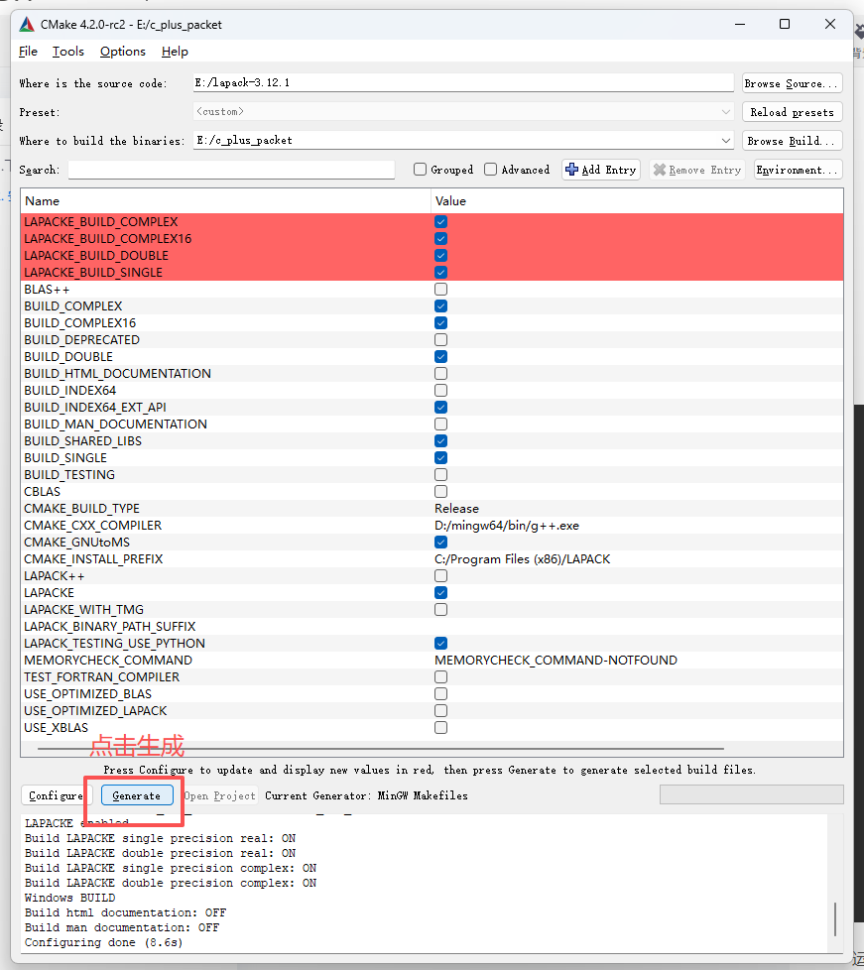Uncheck BUILD_COMPLEX16 checkbox
864x970 pixels.
coord(440,323)
